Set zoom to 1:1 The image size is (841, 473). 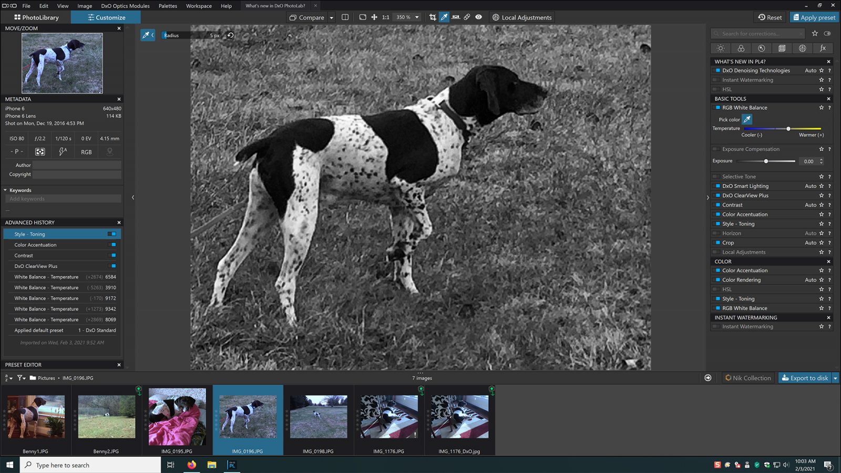point(386,17)
